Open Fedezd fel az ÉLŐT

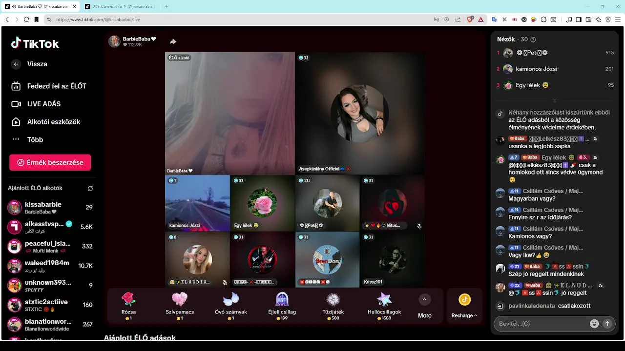point(49,86)
